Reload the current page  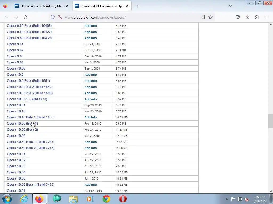point(26,17)
